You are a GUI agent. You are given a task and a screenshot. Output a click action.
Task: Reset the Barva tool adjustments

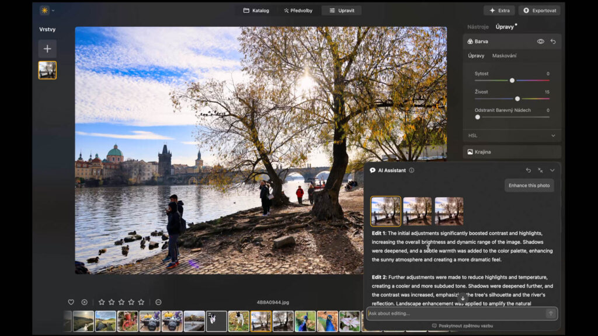tap(553, 41)
